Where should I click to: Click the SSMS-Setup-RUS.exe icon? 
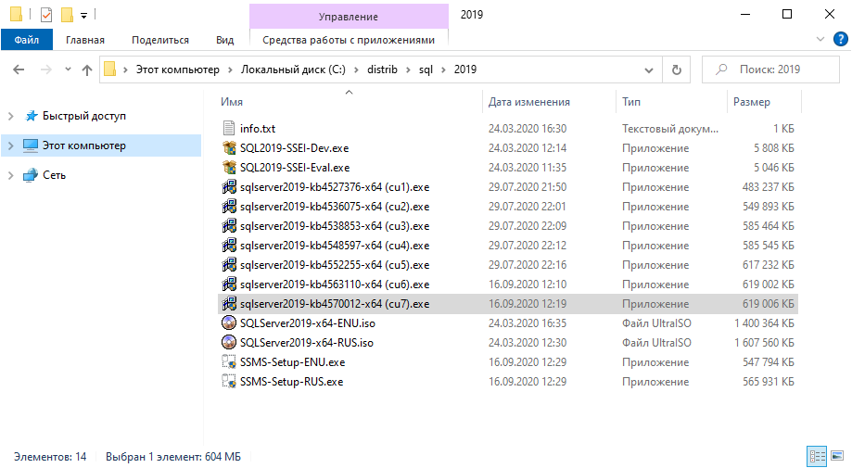[229, 382]
